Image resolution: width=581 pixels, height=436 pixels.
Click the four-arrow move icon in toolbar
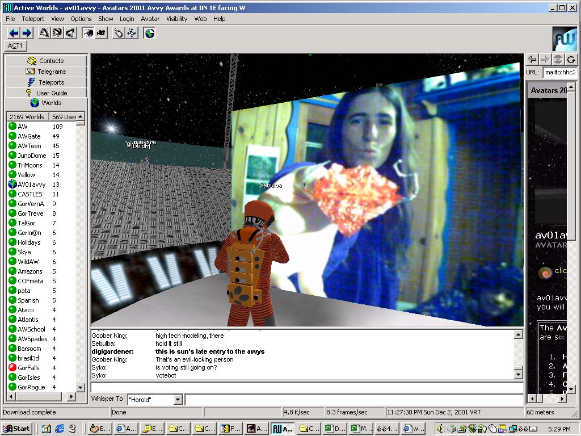pyautogui.click(x=132, y=33)
